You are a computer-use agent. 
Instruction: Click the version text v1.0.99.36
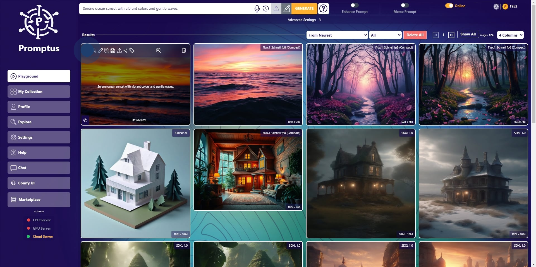pyautogui.click(x=39, y=211)
